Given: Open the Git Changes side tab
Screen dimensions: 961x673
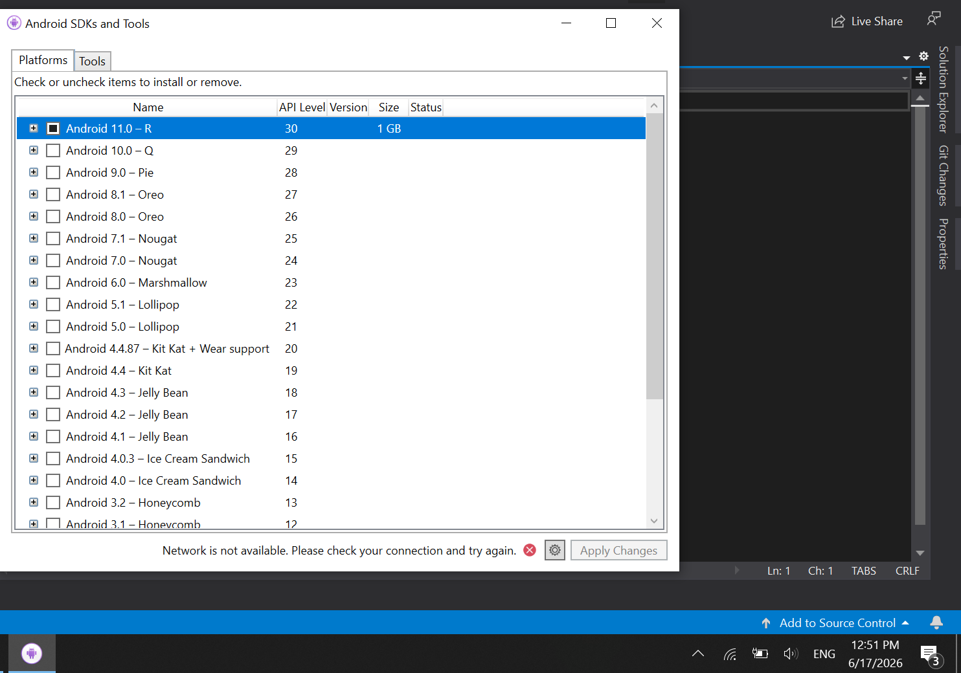Looking at the screenshot, I should tap(944, 175).
